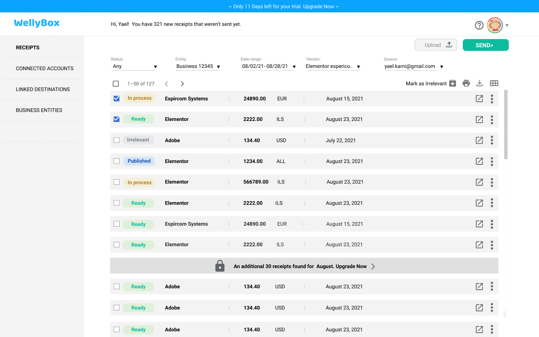The image size is (539, 337).
Task: Open the checked Ready Elementor receipt externally
Action: (479, 119)
